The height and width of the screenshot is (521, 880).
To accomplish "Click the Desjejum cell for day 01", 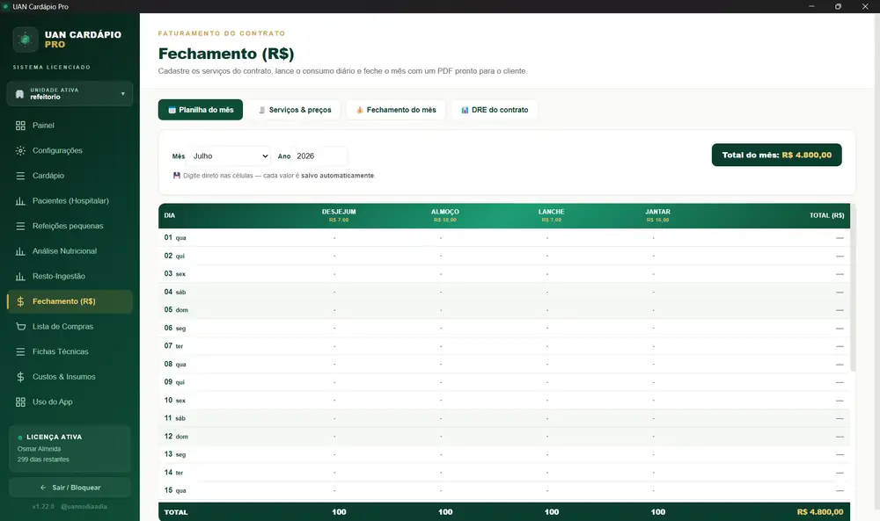I will tap(334, 237).
